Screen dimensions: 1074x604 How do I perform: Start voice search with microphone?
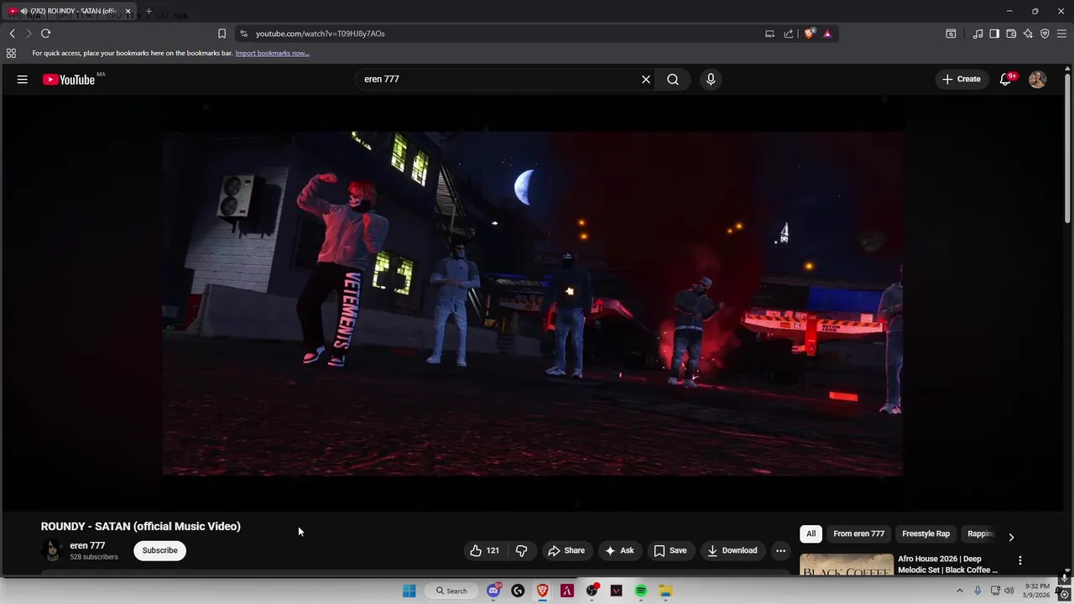pos(711,79)
